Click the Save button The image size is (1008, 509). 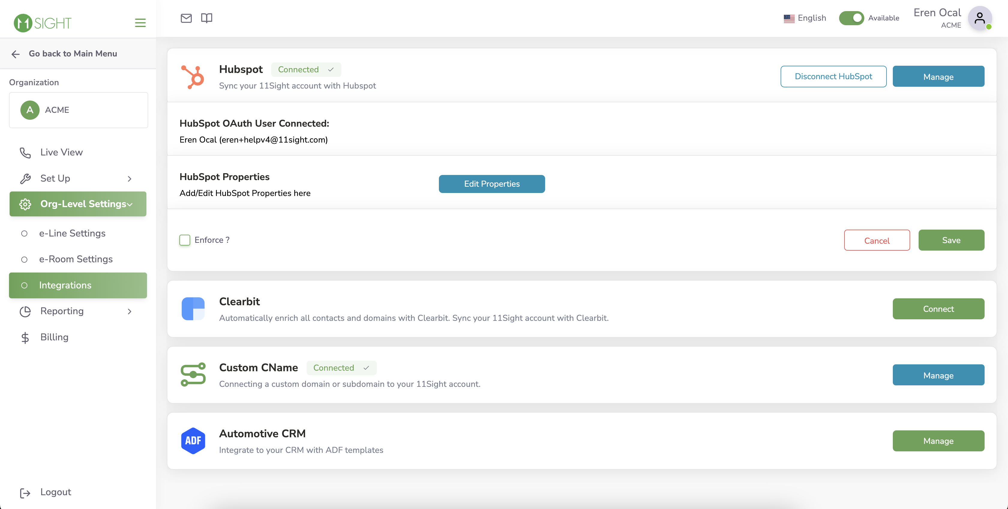(x=951, y=240)
